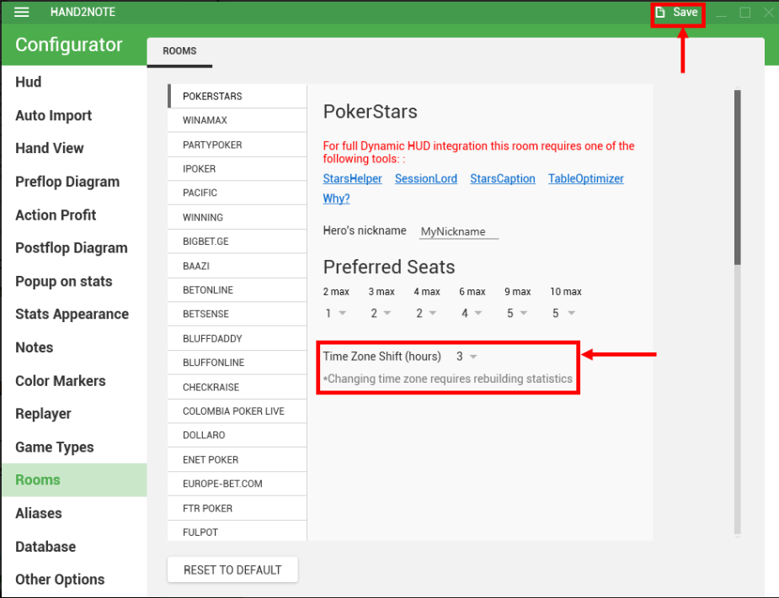Select WINNING room

[237, 217]
